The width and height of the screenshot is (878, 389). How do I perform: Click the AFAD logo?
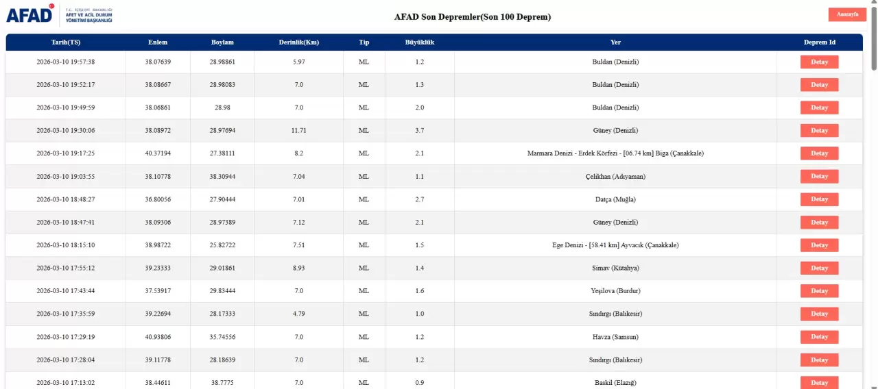pyautogui.click(x=58, y=14)
